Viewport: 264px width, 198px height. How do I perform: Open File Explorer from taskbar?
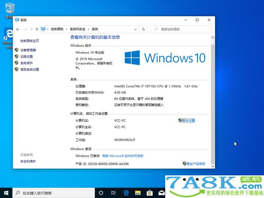click(x=138, y=193)
